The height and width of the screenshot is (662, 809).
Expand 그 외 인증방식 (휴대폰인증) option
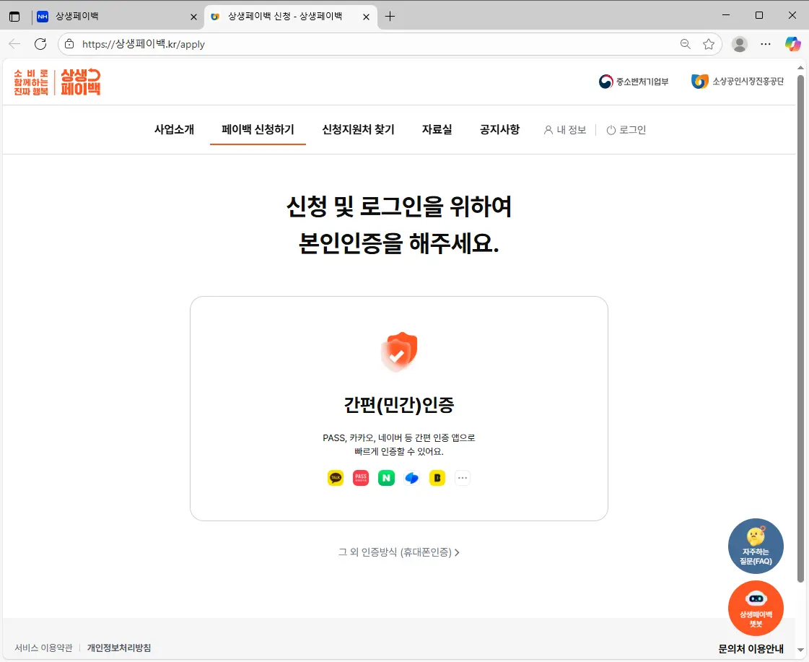click(399, 552)
